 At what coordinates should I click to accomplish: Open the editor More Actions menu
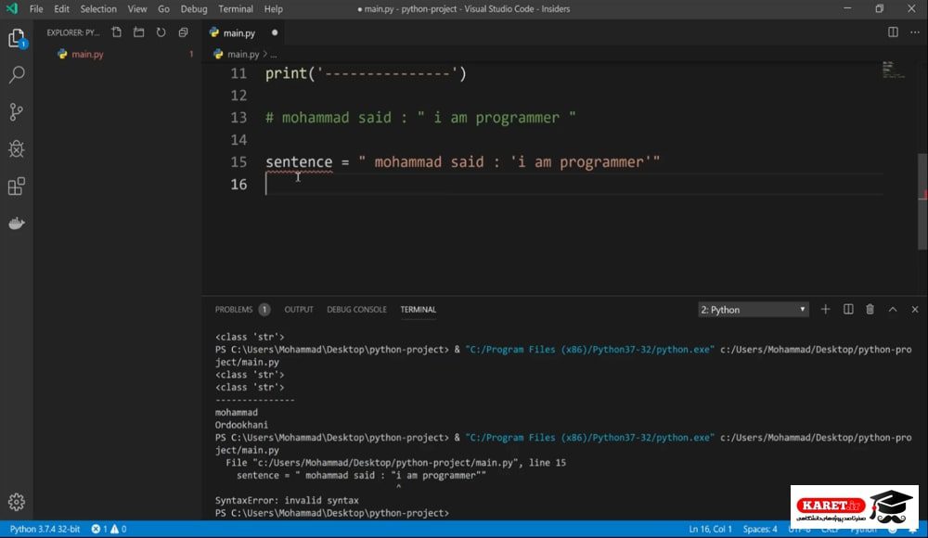click(915, 32)
